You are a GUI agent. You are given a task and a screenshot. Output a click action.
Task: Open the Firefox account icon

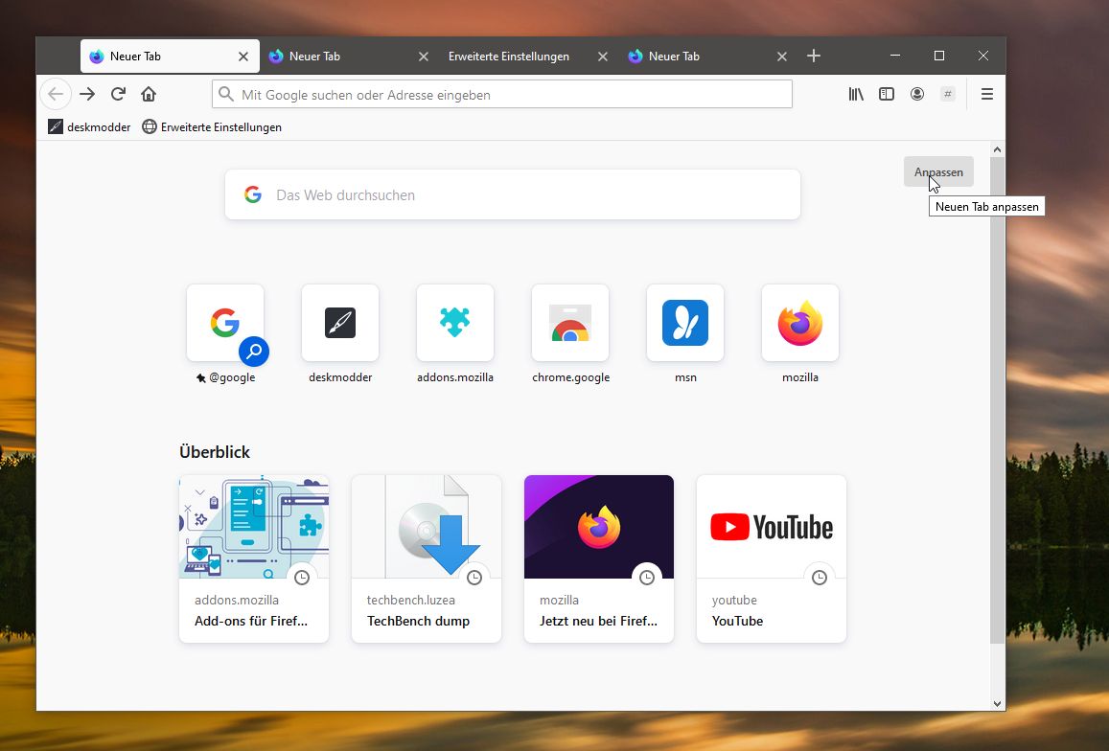tap(917, 94)
